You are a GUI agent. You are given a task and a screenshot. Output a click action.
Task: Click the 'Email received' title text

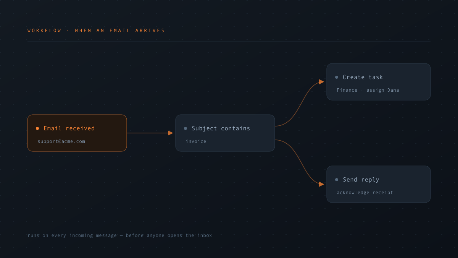[x=69, y=128]
